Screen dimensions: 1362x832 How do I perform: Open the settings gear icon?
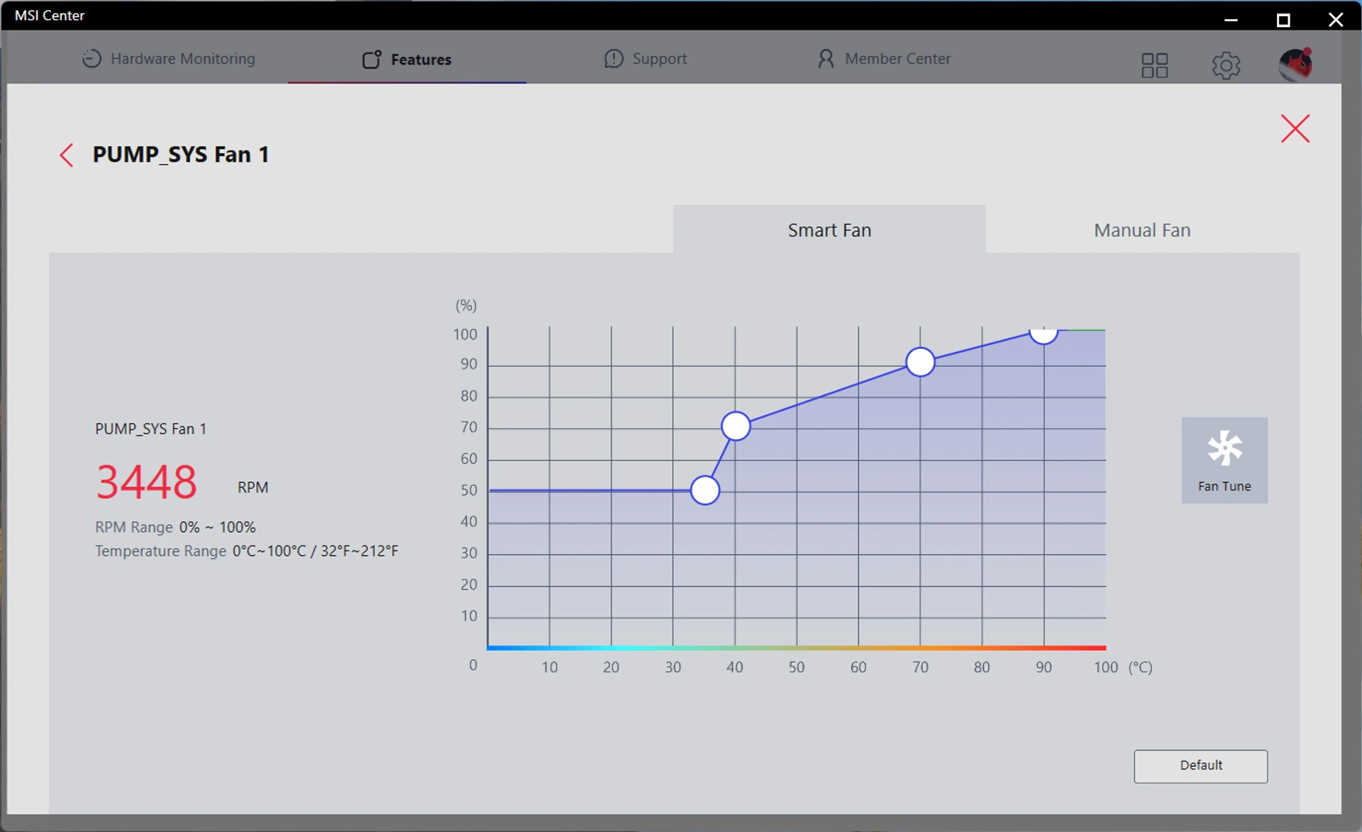pyautogui.click(x=1226, y=65)
